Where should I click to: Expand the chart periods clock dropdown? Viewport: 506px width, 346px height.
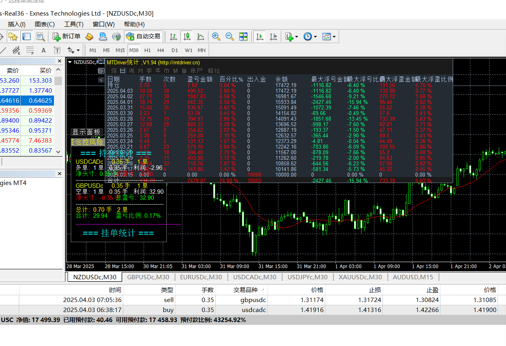pyautogui.click(x=315, y=37)
